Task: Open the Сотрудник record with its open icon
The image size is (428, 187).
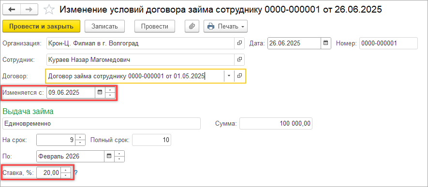Action: [239, 59]
